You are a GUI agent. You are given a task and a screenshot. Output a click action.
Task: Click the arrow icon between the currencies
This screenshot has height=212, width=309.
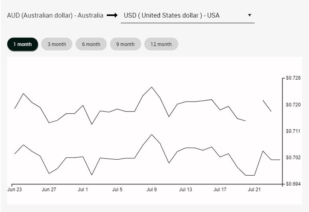tap(112, 16)
